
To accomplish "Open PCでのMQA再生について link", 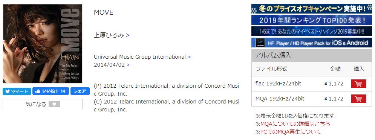I will coord(288,132).
